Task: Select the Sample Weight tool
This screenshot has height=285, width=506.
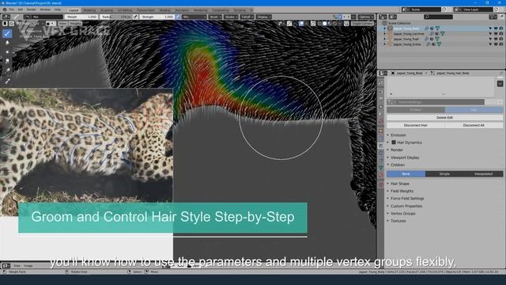Action: click(7, 81)
